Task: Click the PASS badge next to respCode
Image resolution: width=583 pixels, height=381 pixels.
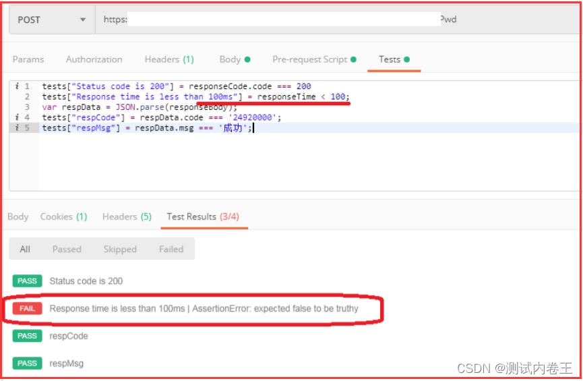Action: 27,336
